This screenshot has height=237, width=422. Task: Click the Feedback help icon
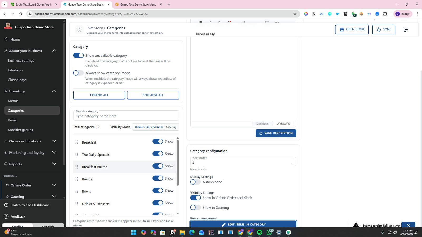click(6, 216)
